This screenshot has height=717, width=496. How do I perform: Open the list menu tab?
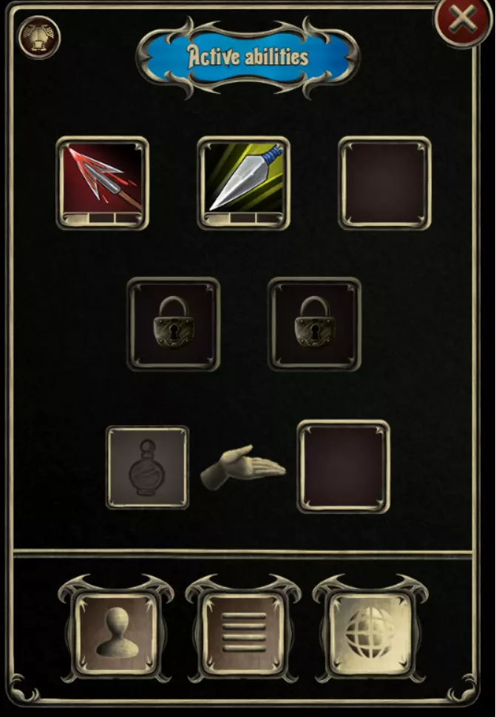pyautogui.click(x=243, y=634)
